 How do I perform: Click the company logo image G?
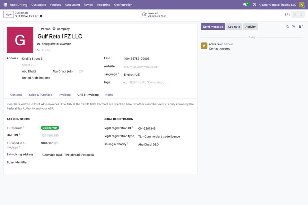pyautogui.click(x=20, y=40)
